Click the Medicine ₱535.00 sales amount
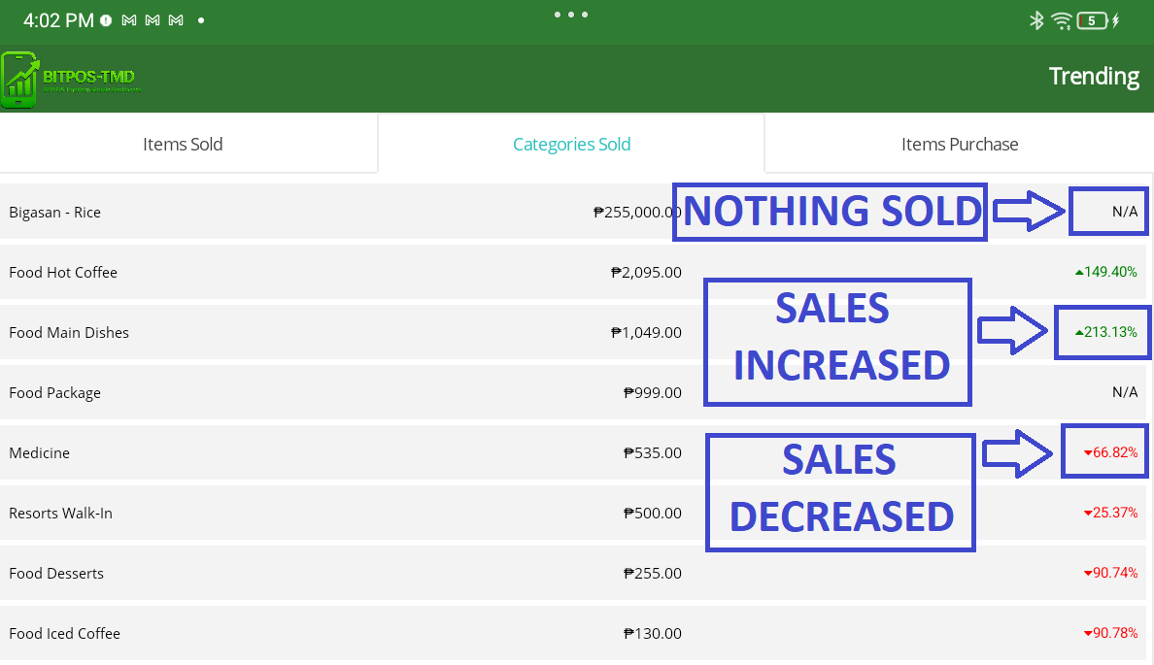1154x665 pixels. tap(652, 453)
